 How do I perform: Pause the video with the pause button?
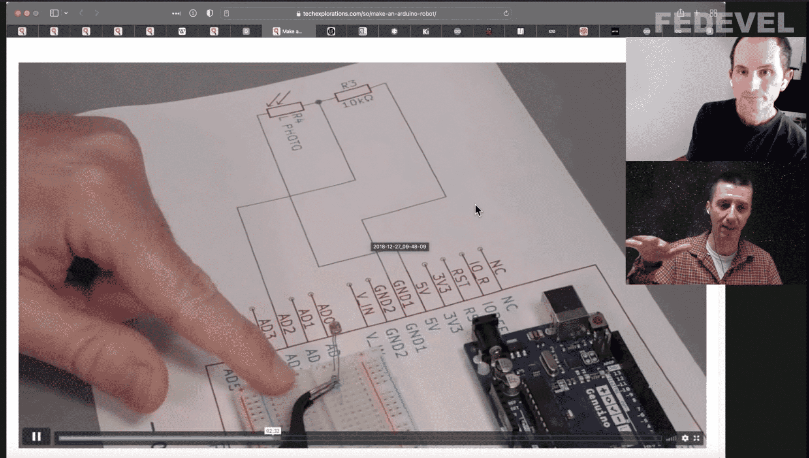pyautogui.click(x=36, y=437)
